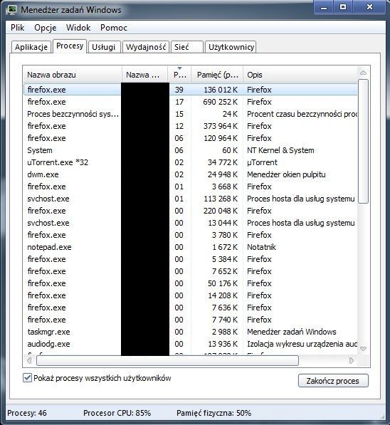Click the Procesy: 46 status entry
Image resolution: width=390 pixels, height=425 pixels.
27,413
